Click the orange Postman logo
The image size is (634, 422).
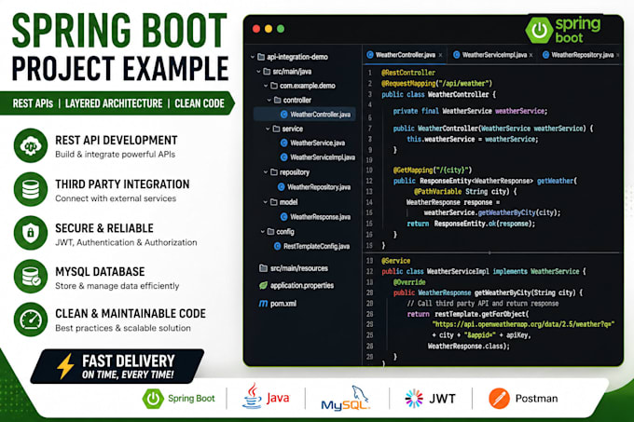(499, 399)
